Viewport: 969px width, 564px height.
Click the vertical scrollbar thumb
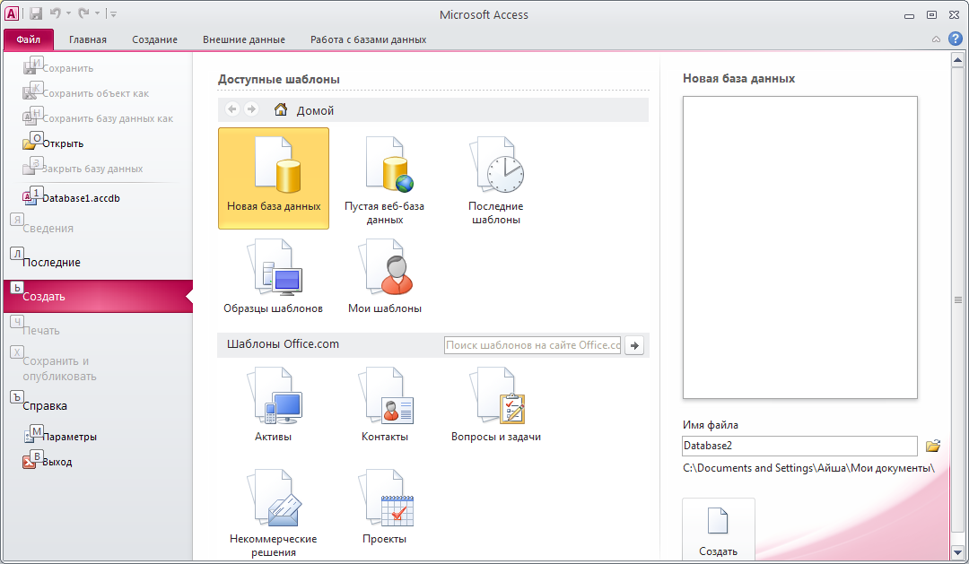click(958, 300)
